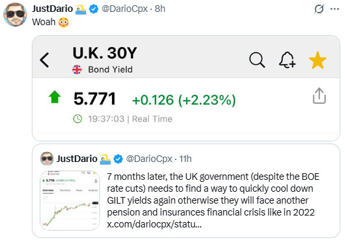Screen dimensions: 345x240
Task: Click the green clock icon by the time
Action: [x=77, y=119]
